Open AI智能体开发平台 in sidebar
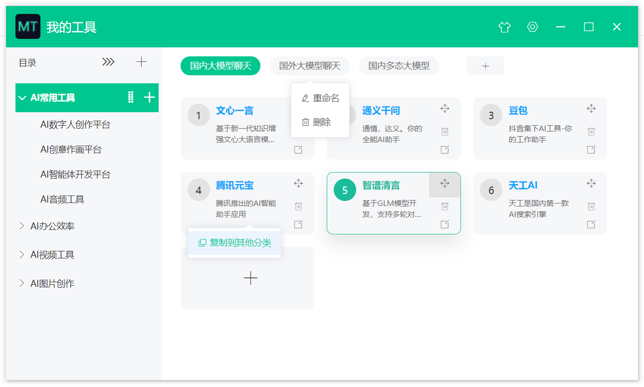The width and height of the screenshot is (644, 387). click(75, 175)
